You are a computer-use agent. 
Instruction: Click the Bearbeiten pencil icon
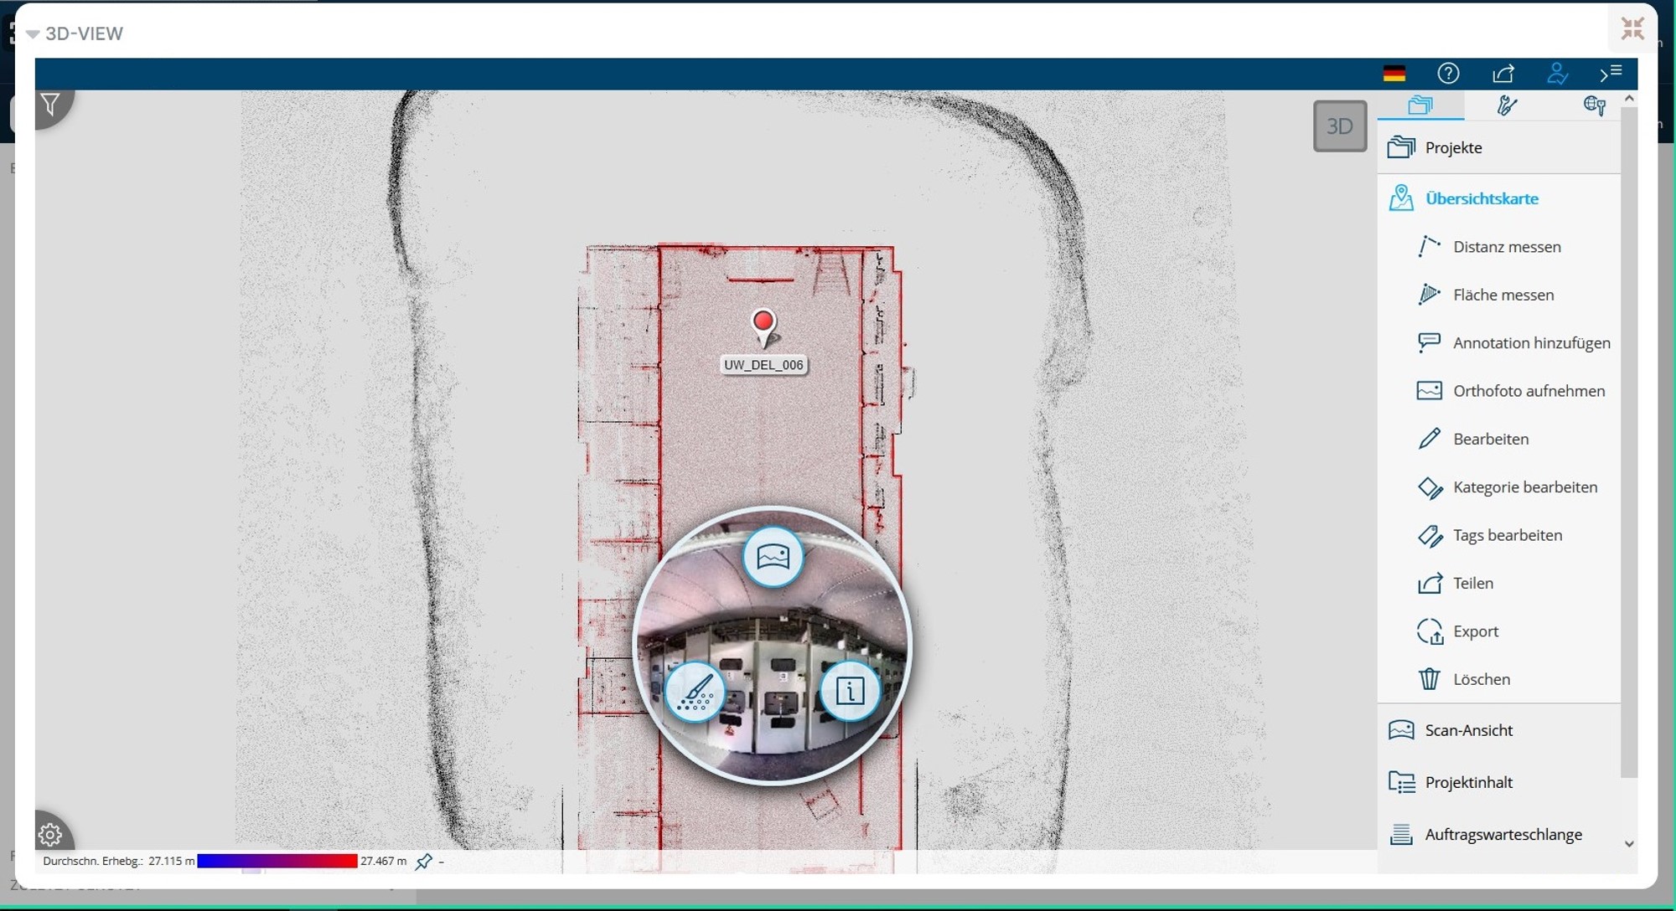coord(1429,439)
